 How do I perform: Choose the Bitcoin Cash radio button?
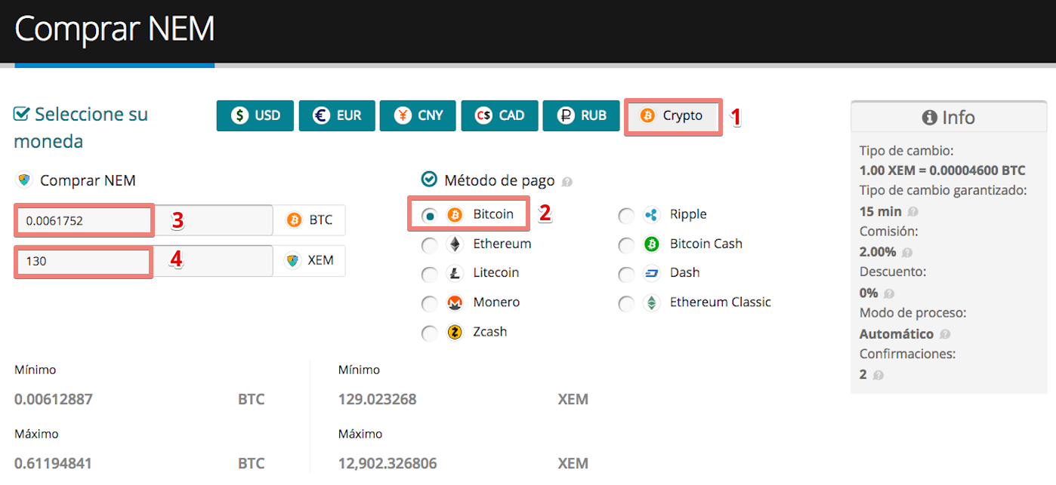626,245
